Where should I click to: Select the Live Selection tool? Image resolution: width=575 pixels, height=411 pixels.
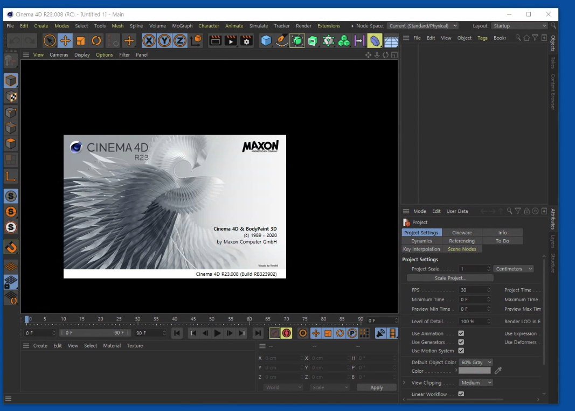click(50, 41)
